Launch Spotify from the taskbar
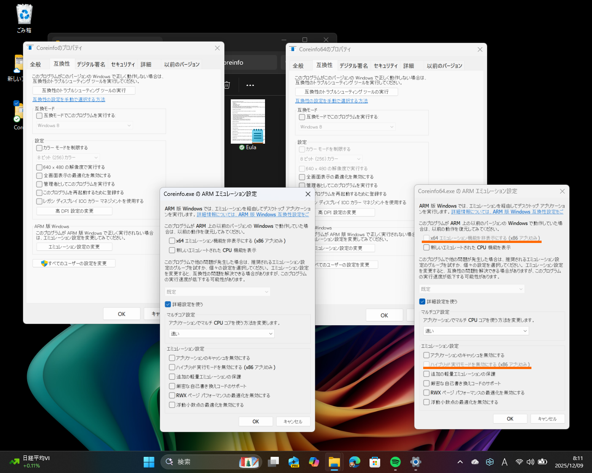Image resolution: width=592 pixels, height=473 pixels. coord(395,461)
